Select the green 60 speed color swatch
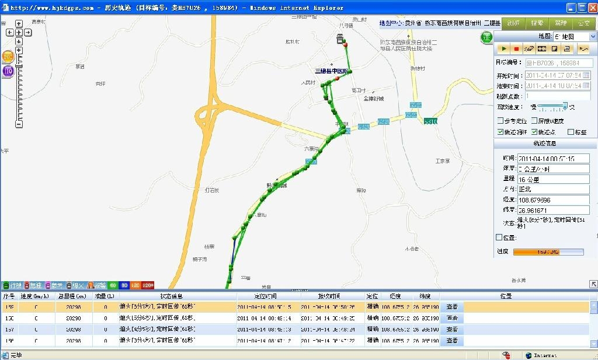The image size is (598, 360). click(x=113, y=285)
